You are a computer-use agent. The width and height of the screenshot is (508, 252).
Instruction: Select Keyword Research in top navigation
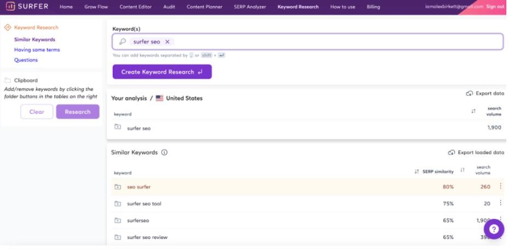tap(298, 7)
